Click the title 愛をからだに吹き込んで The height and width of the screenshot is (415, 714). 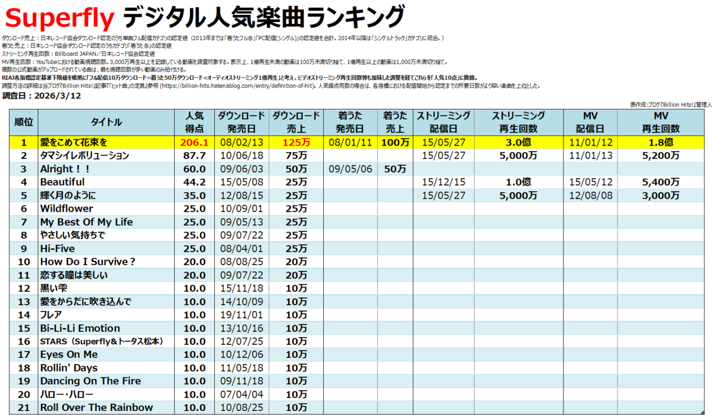coord(86,301)
